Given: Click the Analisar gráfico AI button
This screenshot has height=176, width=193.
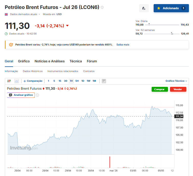Looking at the screenshot, I should (21, 95).
